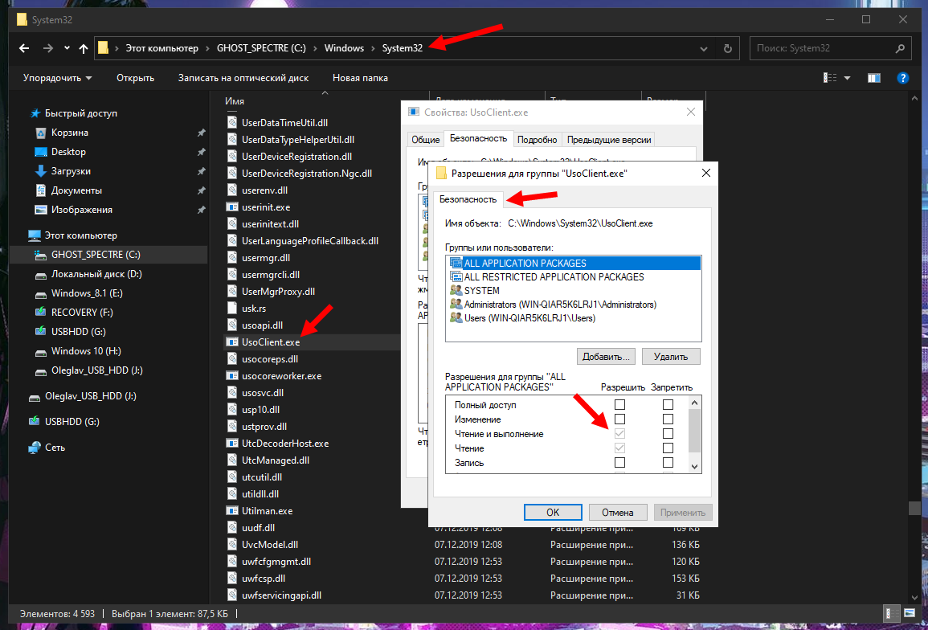Select usocoreworker.exe in file list
The width and height of the screenshot is (928, 630).
click(282, 376)
